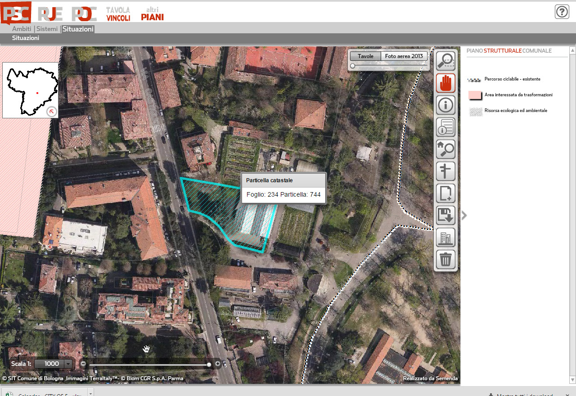The height and width of the screenshot is (396, 576).
Task: Open the address search house magnifier tool
Action: (445, 149)
